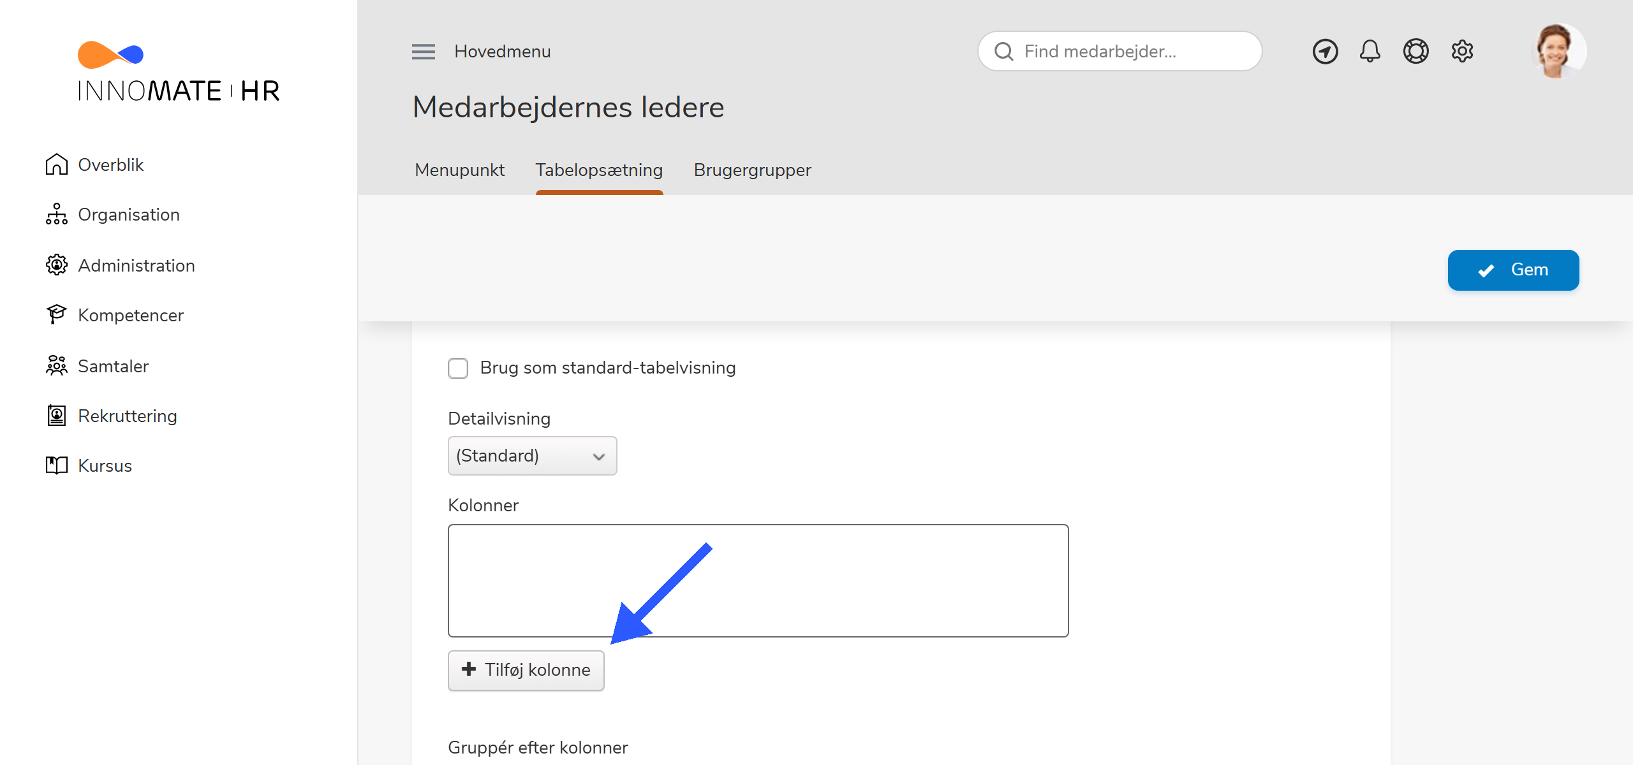Focus the Find medarbejder search field
Viewport: 1633px width, 765px height.
1119,52
